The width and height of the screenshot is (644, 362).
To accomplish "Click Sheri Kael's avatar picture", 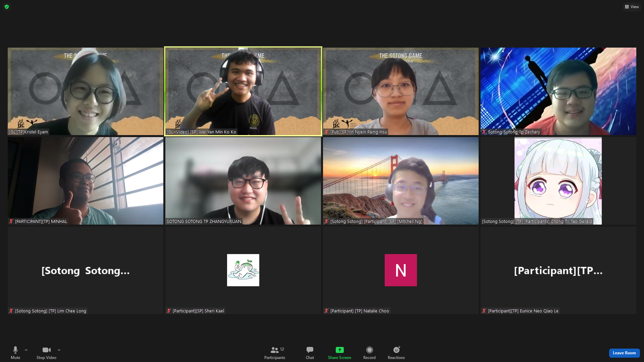I will pyautogui.click(x=243, y=270).
